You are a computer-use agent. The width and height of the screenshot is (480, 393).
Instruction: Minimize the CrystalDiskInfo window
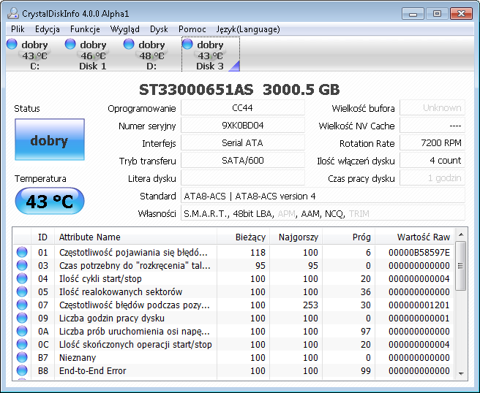coord(413,14)
